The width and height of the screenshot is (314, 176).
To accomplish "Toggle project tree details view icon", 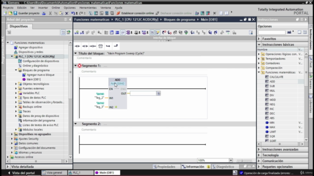I will 63,32.
